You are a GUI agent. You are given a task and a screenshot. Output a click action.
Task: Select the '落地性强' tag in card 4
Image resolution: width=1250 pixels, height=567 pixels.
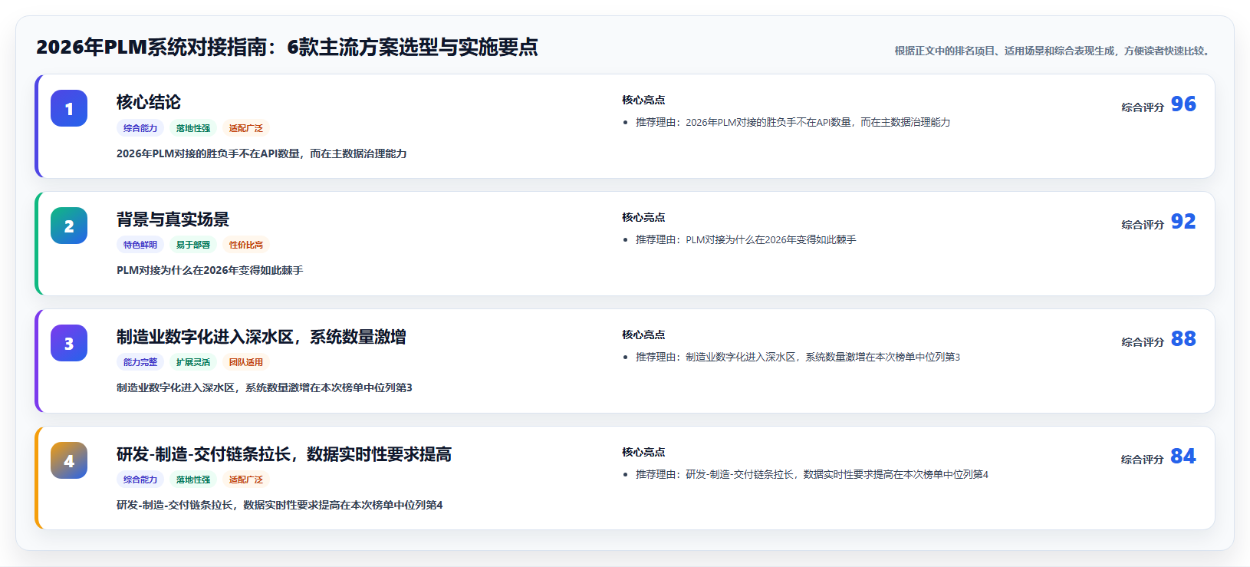(x=193, y=480)
